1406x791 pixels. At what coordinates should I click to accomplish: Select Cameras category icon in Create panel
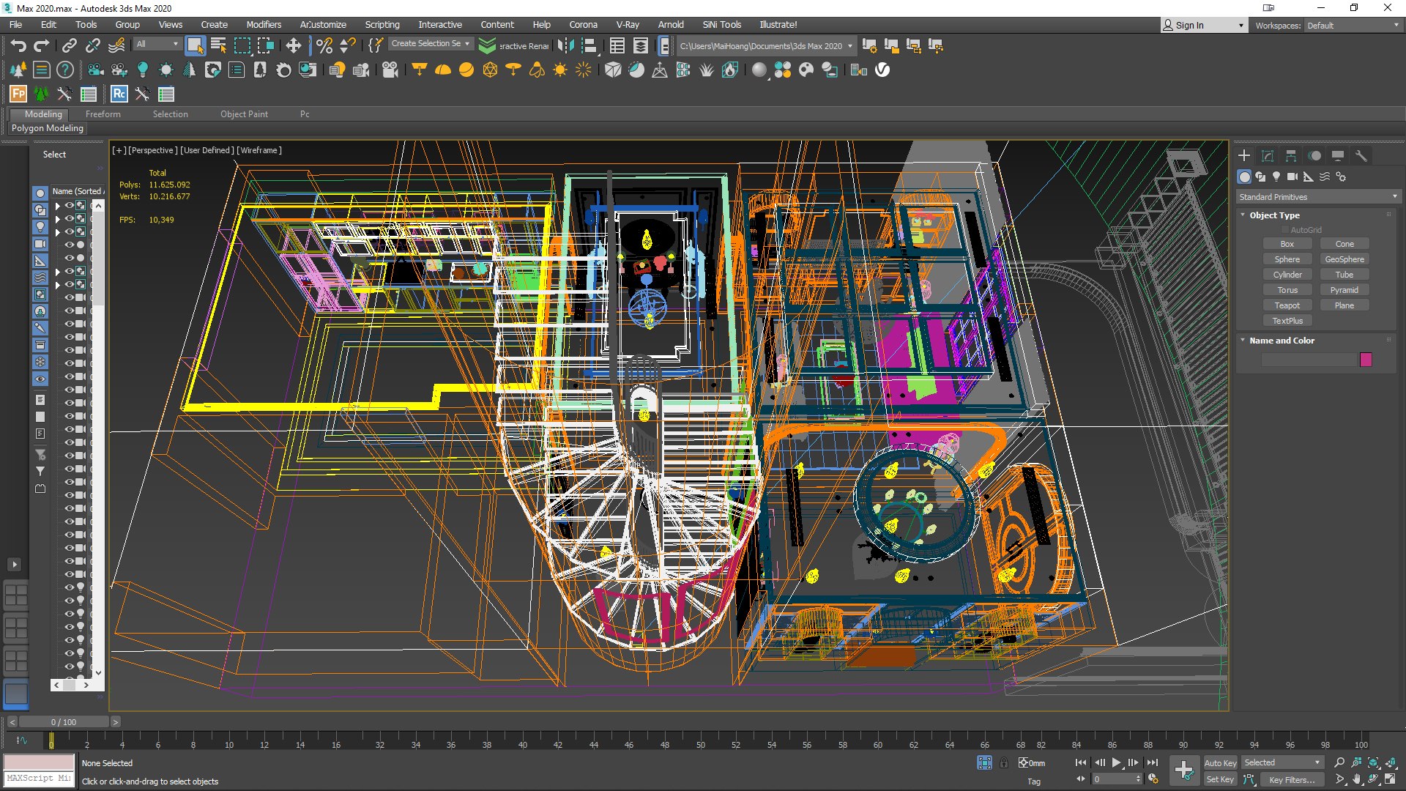pos(1292,177)
